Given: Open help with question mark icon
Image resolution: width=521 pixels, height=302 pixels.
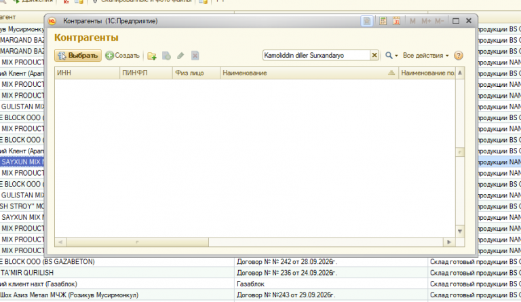Looking at the screenshot, I should (x=458, y=56).
